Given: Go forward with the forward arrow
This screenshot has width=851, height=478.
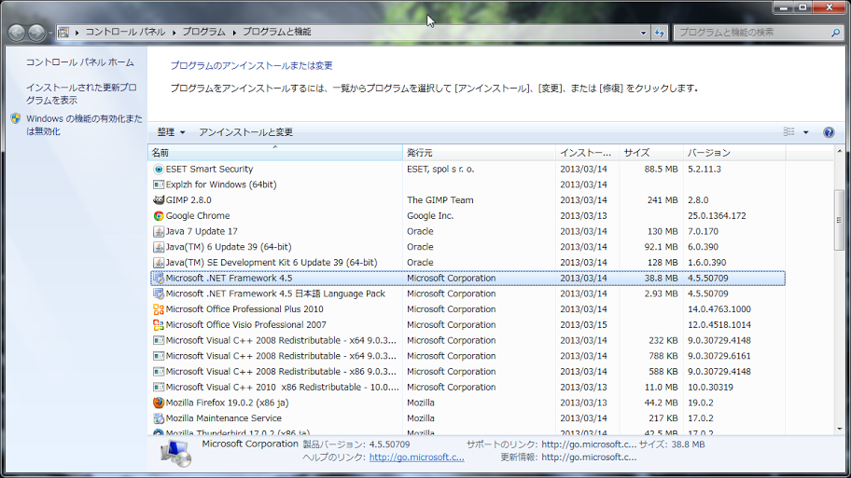Looking at the screenshot, I should point(36,33).
